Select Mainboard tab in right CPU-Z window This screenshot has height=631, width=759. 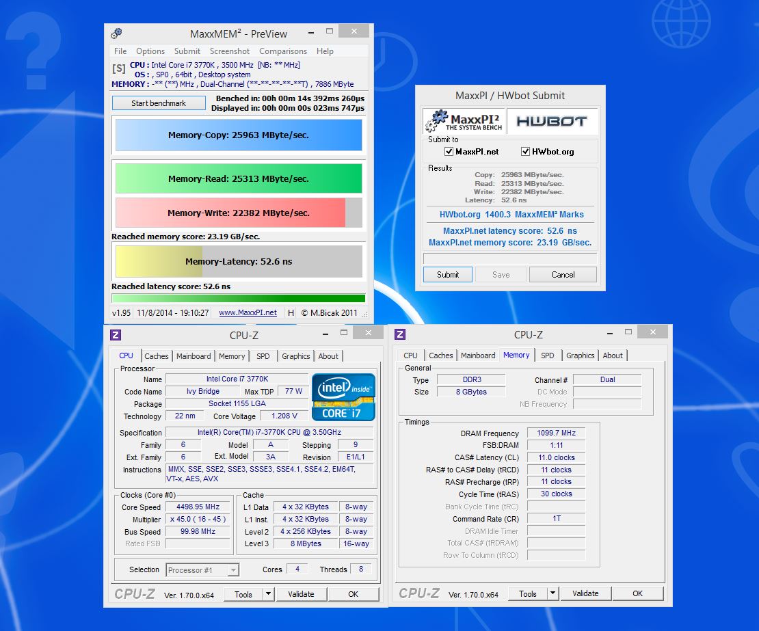coord(478,355)
